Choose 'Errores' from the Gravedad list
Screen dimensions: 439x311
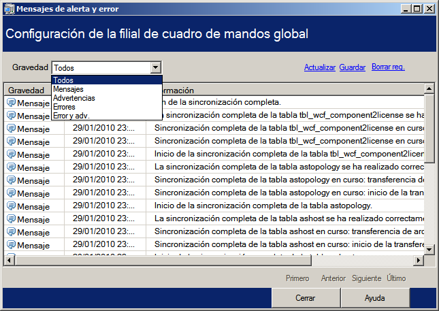[107, 107]
